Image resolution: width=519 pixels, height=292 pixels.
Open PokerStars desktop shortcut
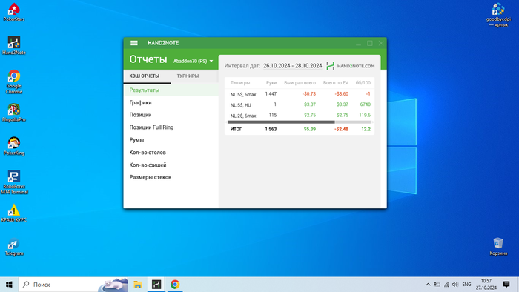[14, 13]
